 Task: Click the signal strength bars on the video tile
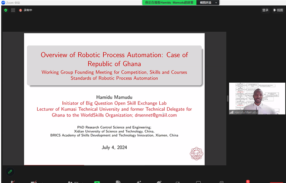[x=231, y=112]
